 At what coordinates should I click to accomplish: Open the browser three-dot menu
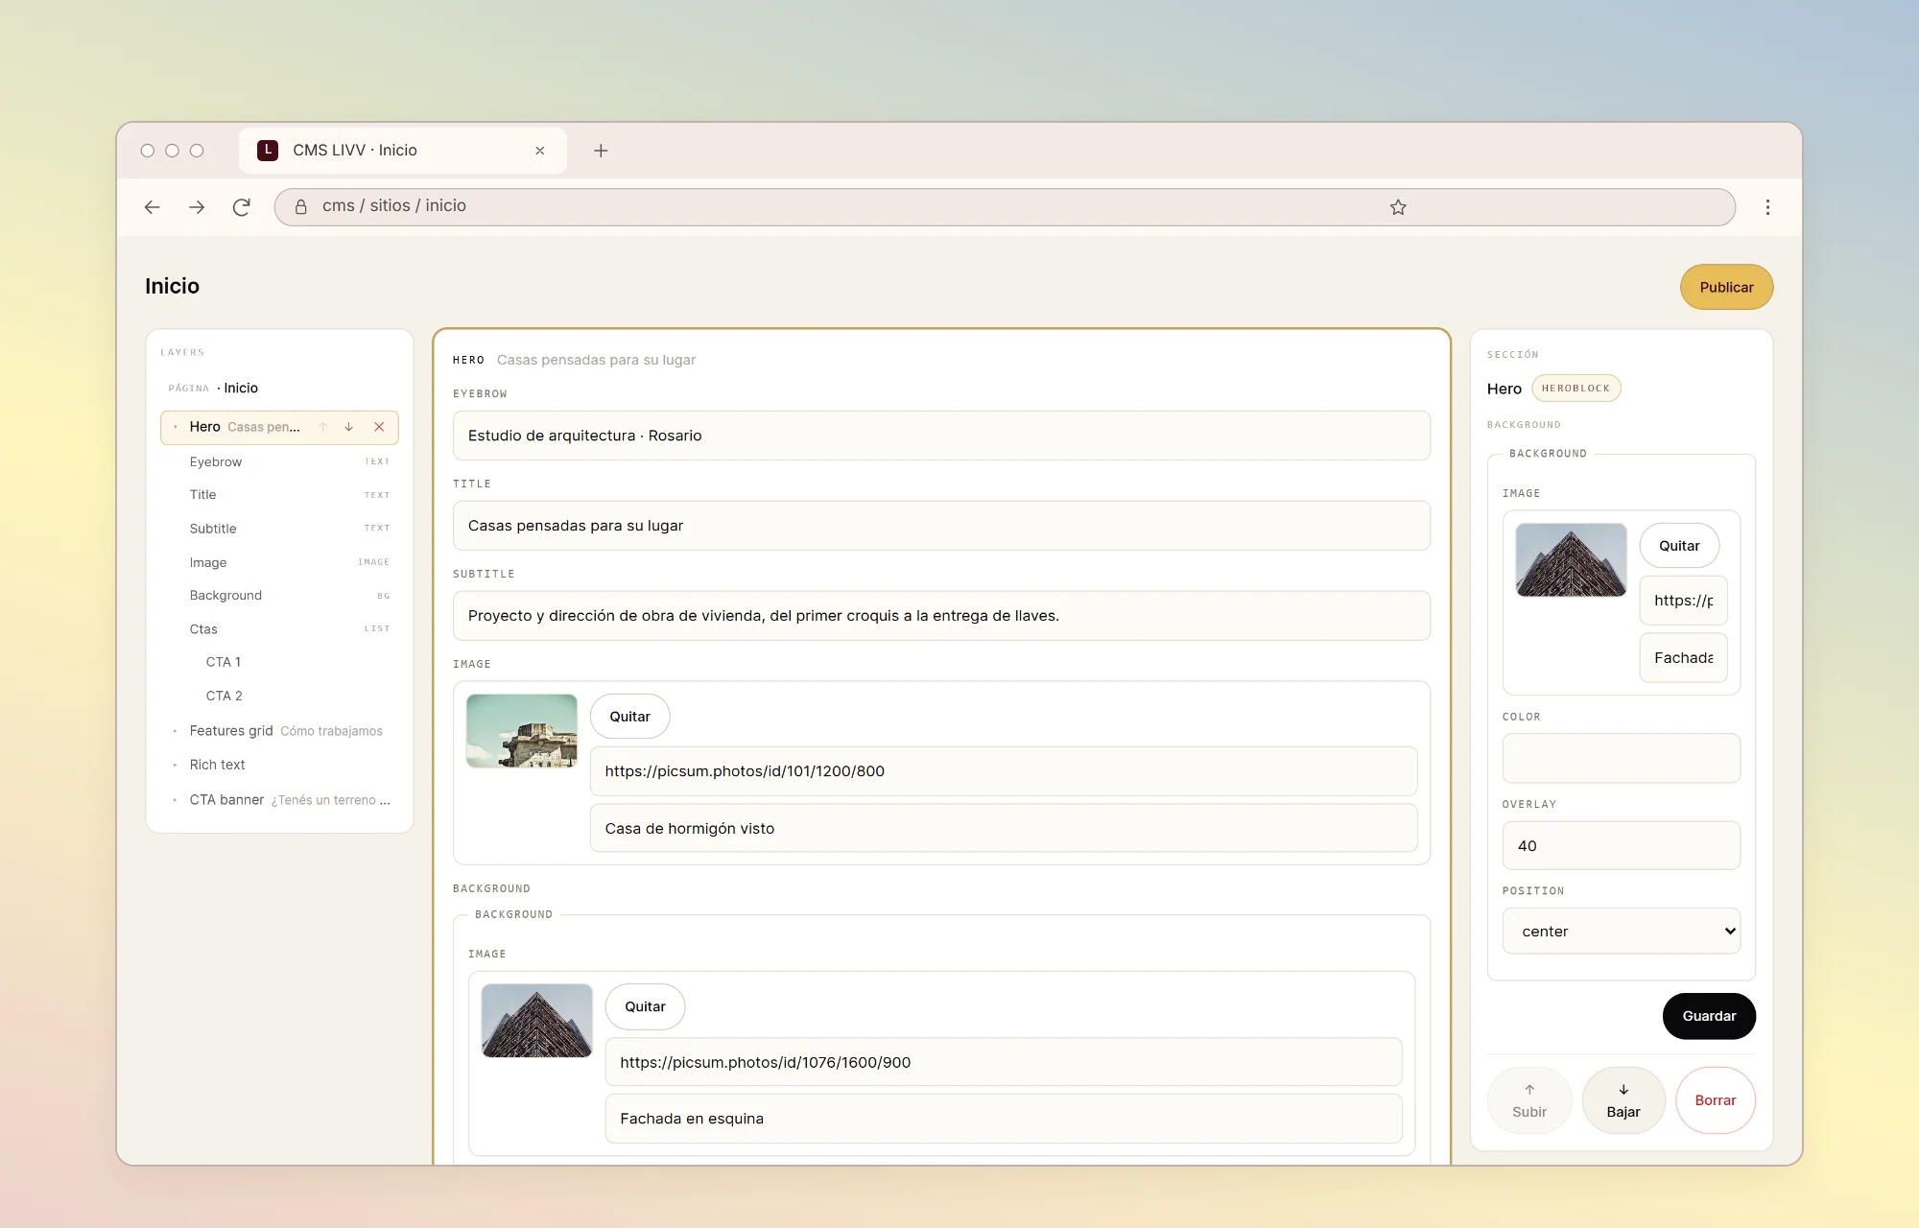tap(1767, 207)
